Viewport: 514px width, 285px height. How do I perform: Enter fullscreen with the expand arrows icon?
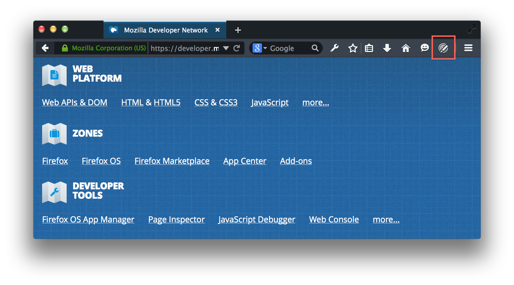click(472, 29)
